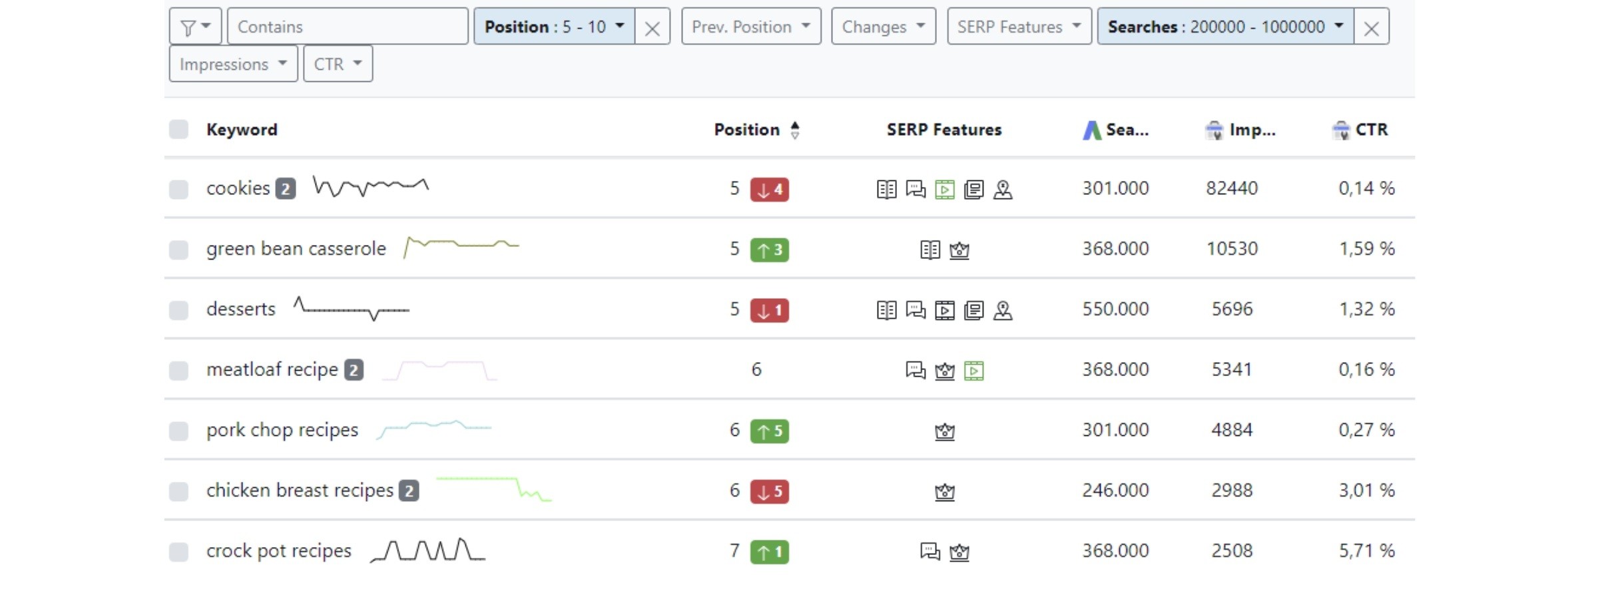
Task: Click the sort arrows beside Position header
Action: 795,130
